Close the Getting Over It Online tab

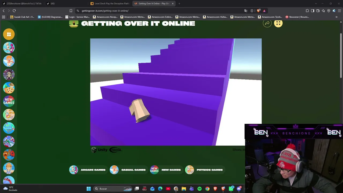173,3
